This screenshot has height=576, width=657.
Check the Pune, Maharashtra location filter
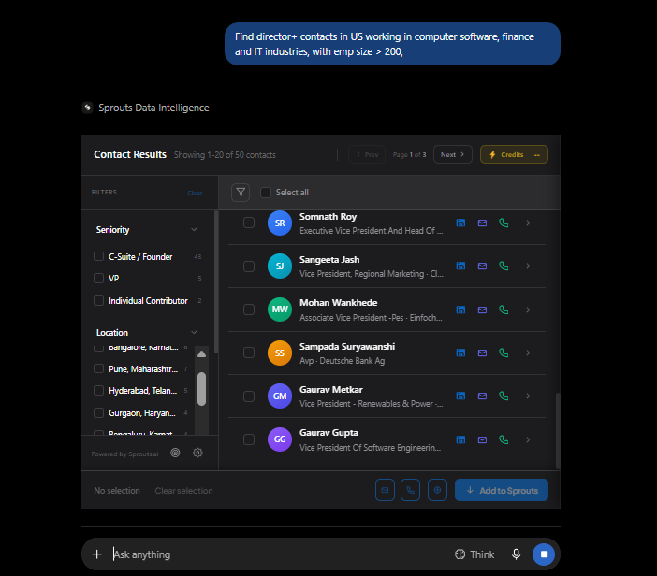click(x=98, y=368)
